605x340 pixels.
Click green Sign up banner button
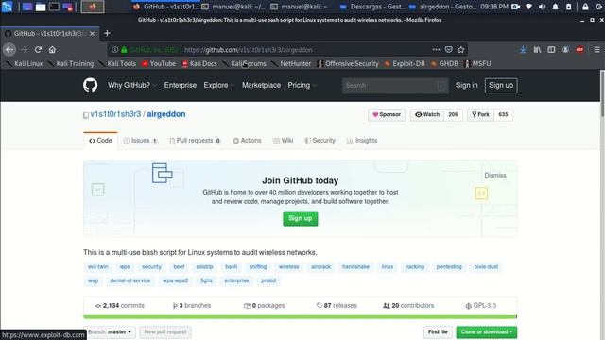point(301,218)
